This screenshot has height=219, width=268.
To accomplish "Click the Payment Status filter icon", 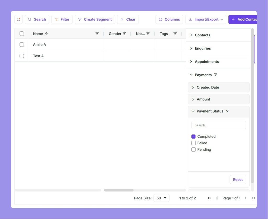I will 227,111.
